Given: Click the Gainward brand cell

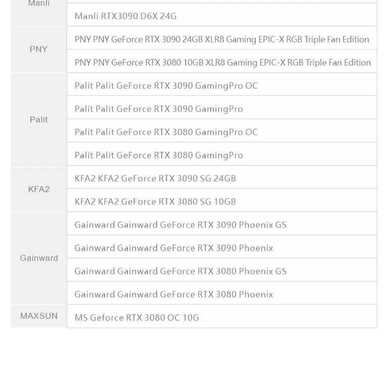Looking at the screenshot, I should tap(39, 258).
